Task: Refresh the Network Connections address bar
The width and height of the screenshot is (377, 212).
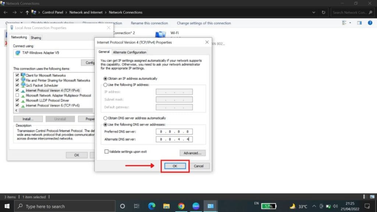Action: tap(323, 12)
